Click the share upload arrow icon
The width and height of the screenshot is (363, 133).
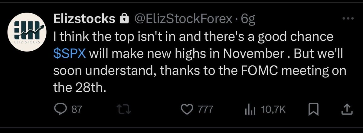345,109
